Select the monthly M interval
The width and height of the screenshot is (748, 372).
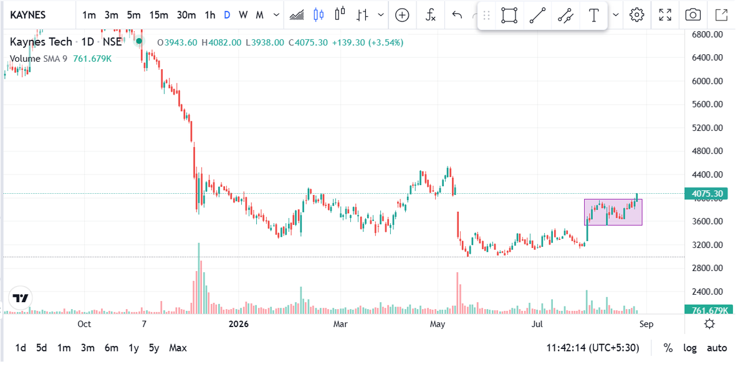pos(259,15)
